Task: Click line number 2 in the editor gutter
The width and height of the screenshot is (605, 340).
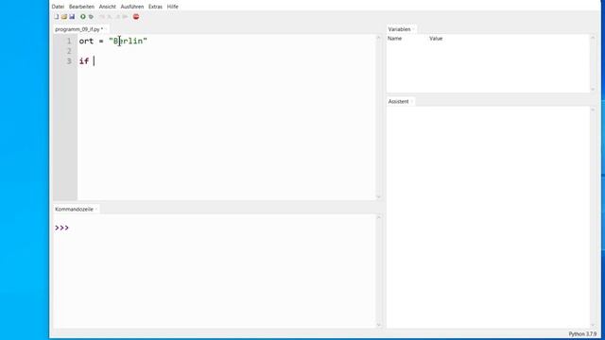Action: [x=69, y=51]
